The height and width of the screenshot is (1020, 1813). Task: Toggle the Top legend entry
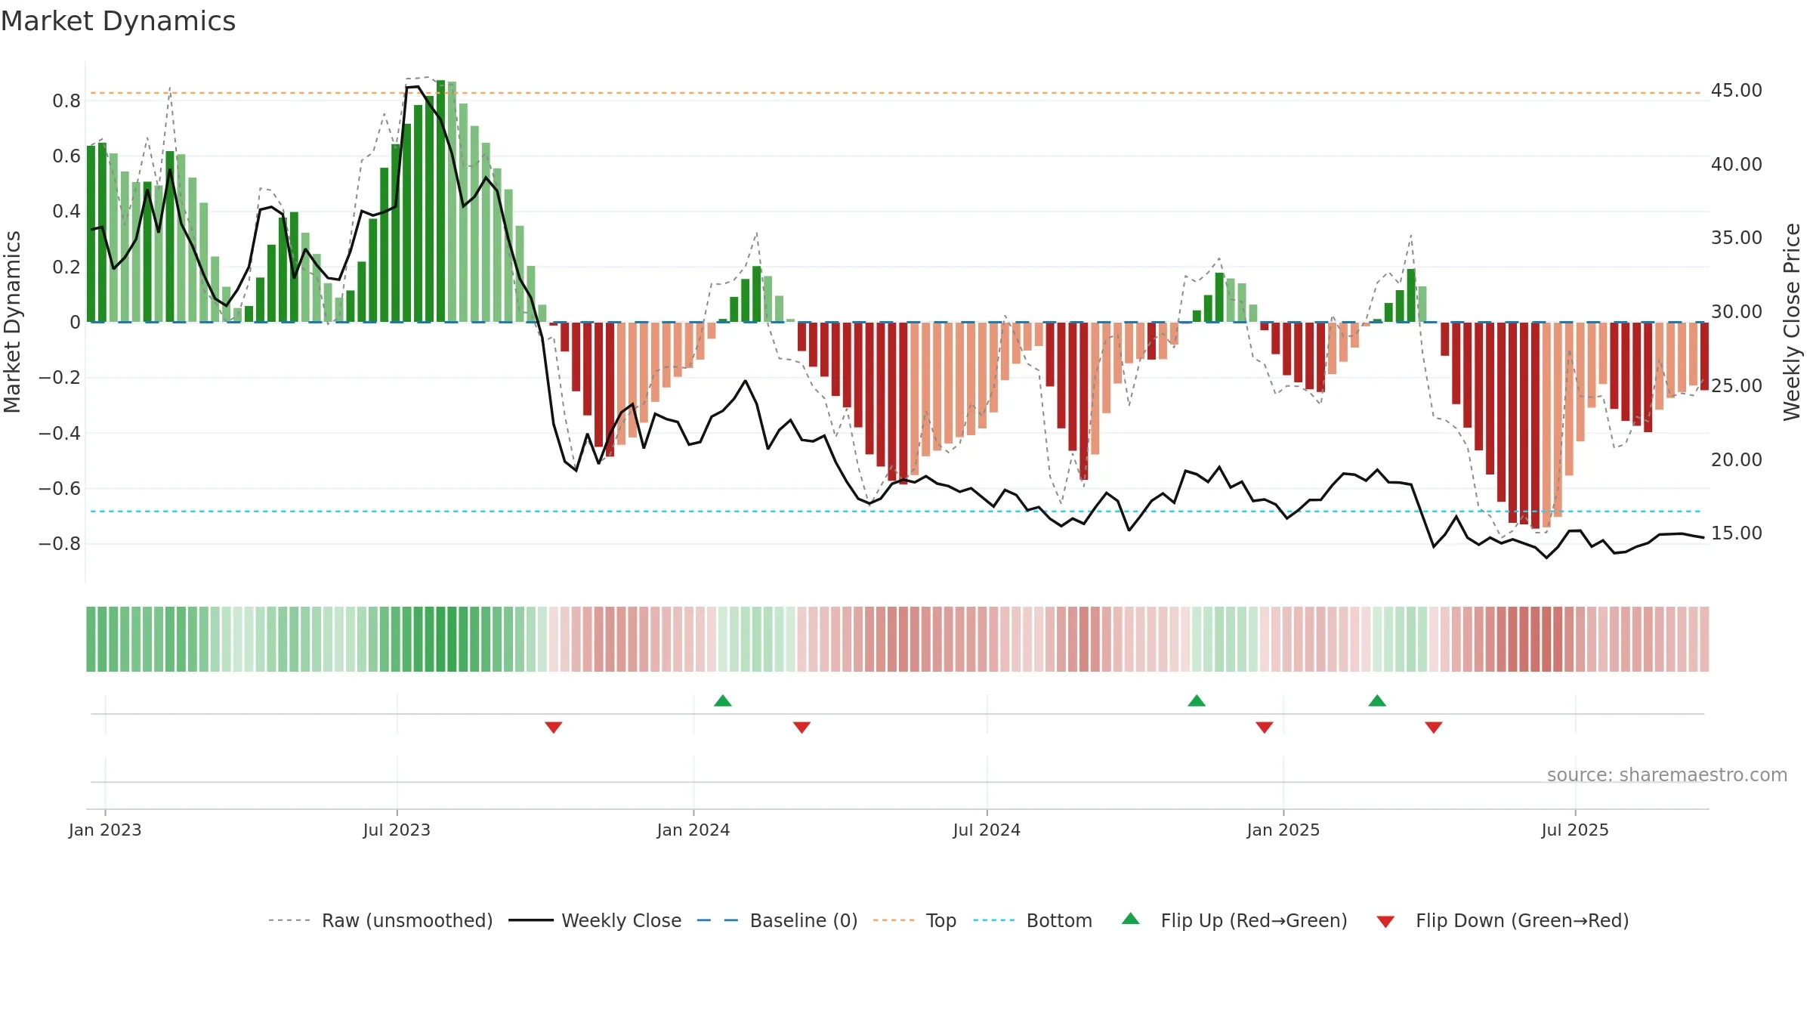point(914,920)
